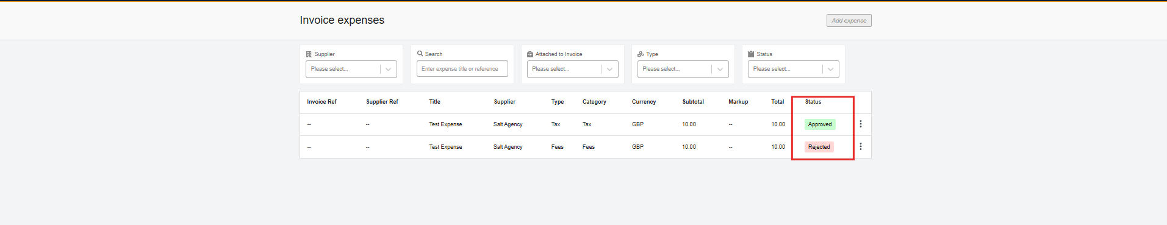Click the Total column header
Viewport: 1167px width, 225px height.
pos(777,102)
